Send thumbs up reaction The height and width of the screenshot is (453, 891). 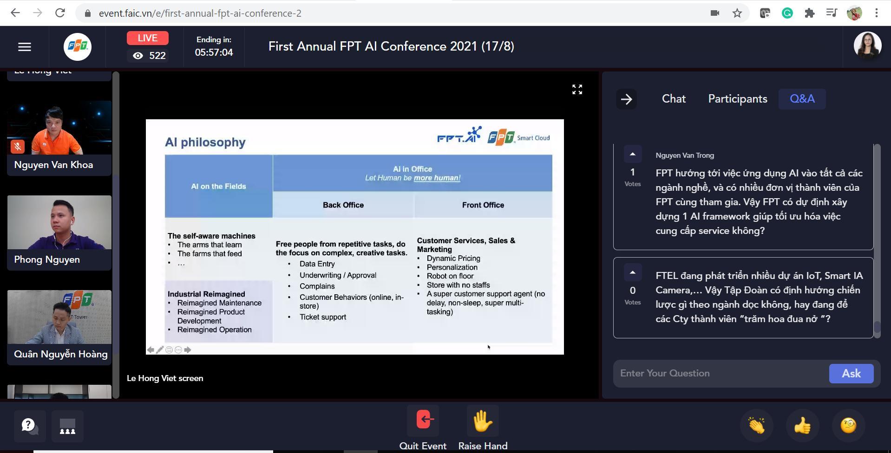(x=802, y=426)
